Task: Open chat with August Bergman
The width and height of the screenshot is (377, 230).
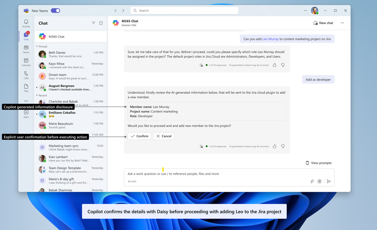Action: (x=71, y=87)
